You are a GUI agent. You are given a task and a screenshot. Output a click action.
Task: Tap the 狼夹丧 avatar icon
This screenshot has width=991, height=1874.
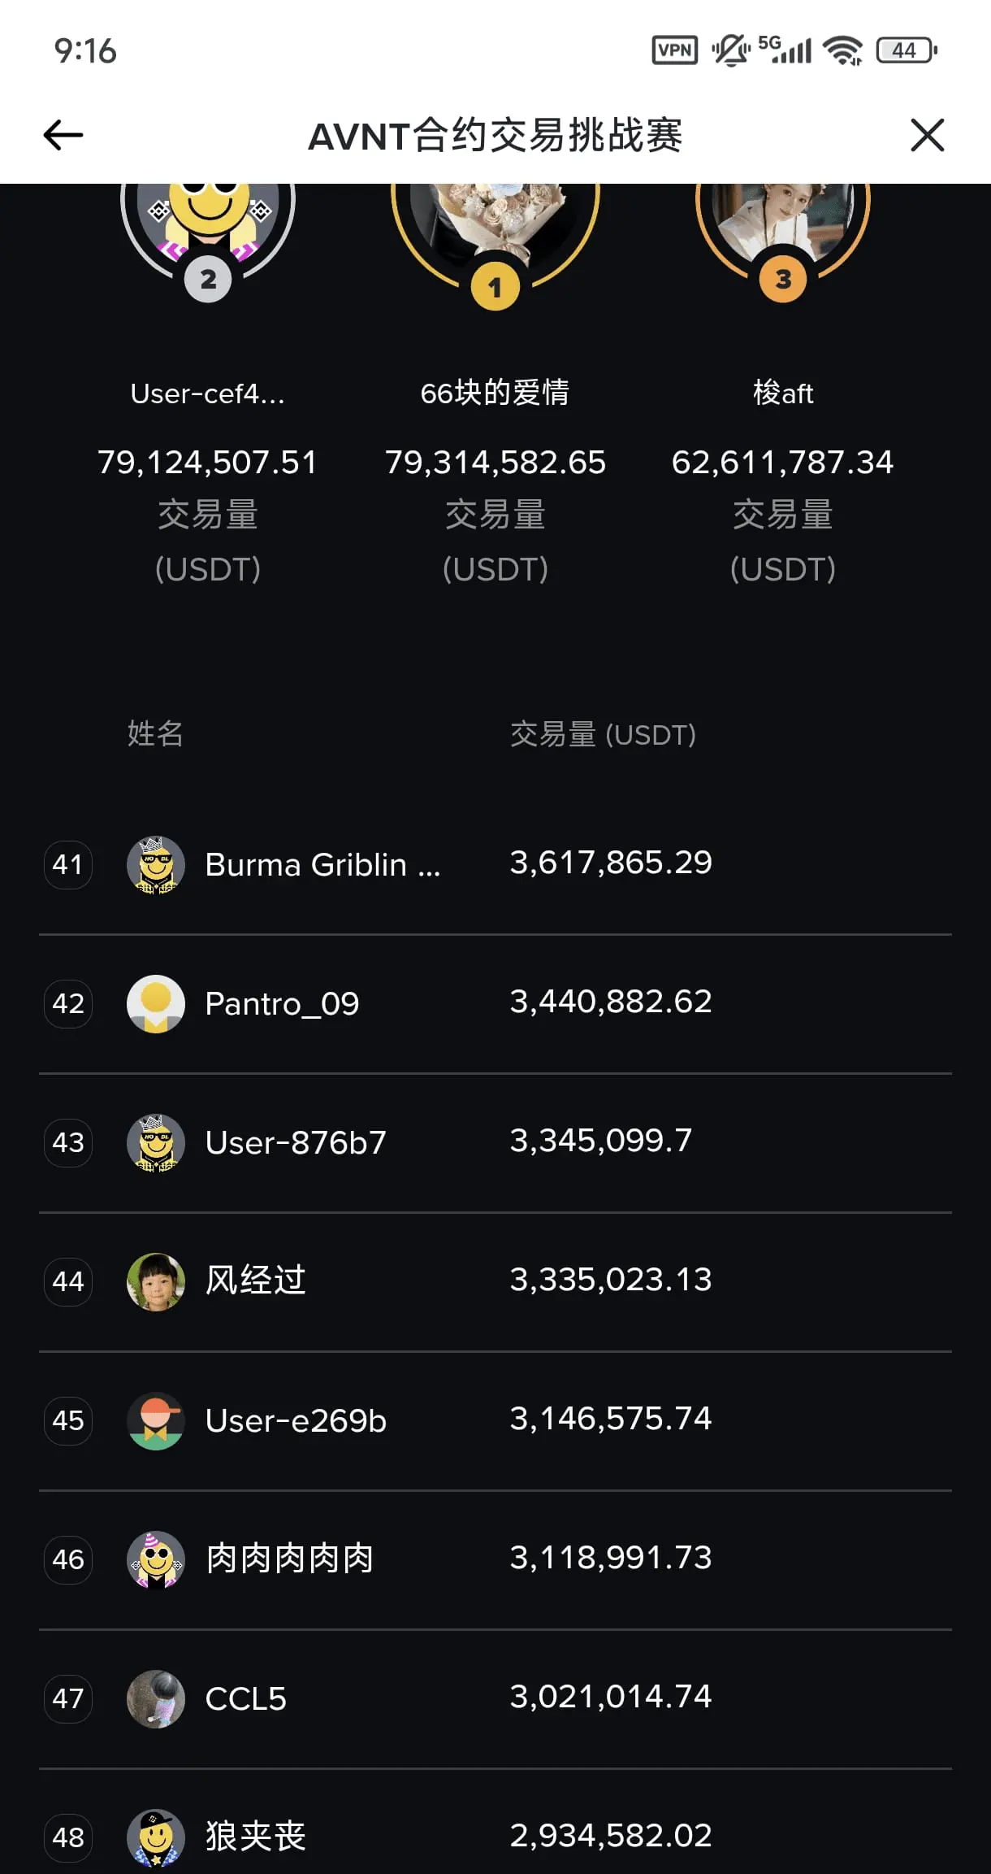(156, 1838)
